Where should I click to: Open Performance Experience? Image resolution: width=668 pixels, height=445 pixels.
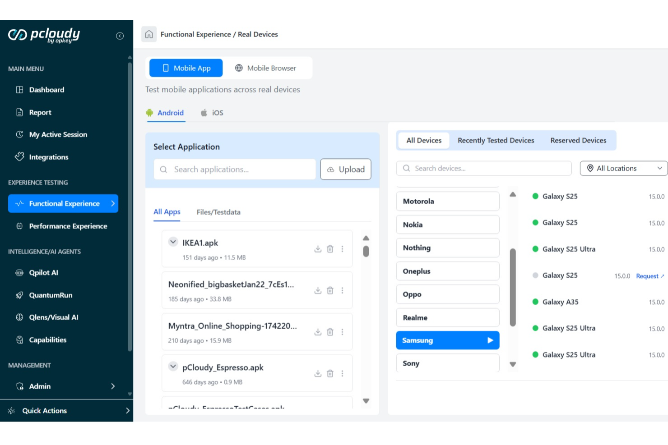tap(68, 226)
